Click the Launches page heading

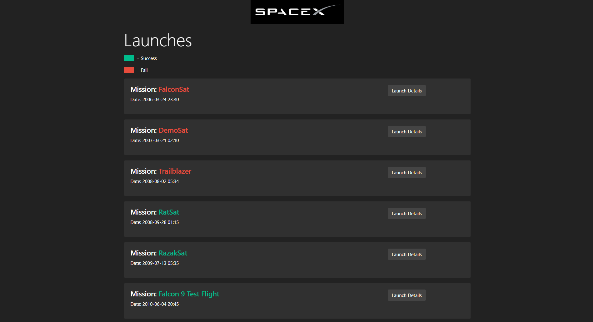[158, 41]
